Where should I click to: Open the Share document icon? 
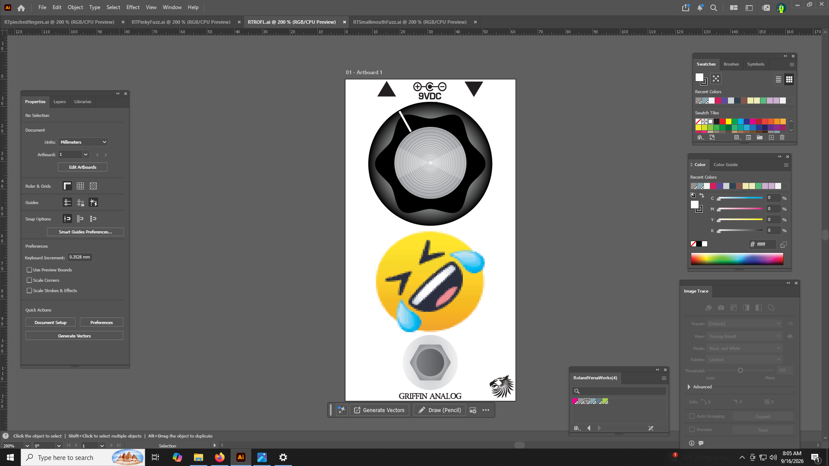[686, 8]
